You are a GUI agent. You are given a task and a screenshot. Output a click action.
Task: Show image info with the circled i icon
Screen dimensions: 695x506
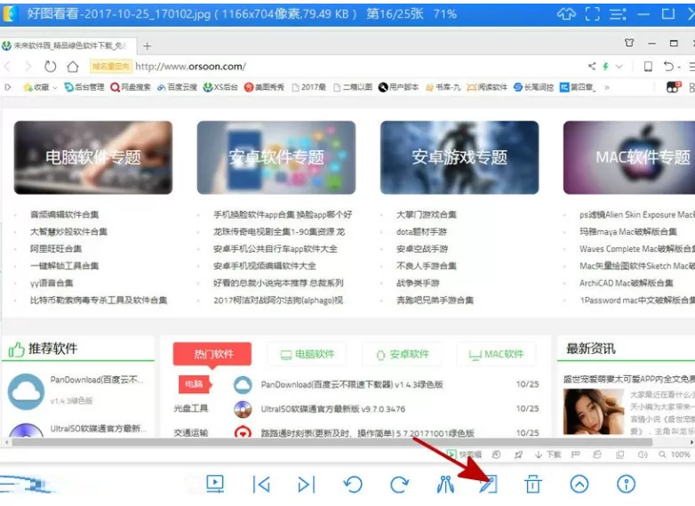pos(626,485)
